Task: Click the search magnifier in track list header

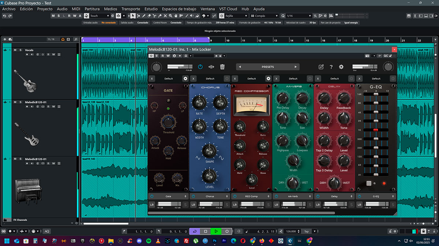Action: (75, 39)
